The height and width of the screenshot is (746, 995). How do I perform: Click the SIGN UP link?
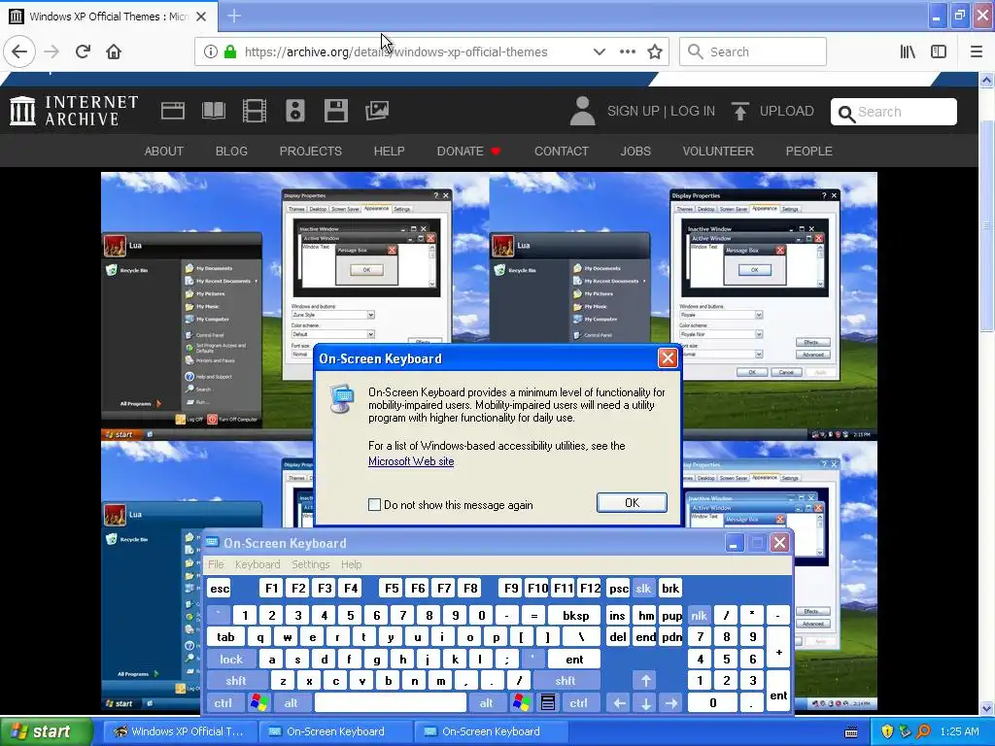633,111
